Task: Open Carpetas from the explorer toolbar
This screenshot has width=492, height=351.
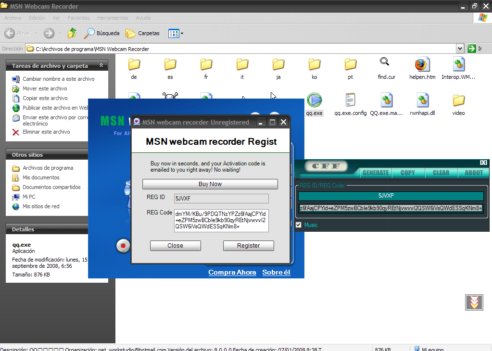Action: pyautogui.click(x=142, y=33)
